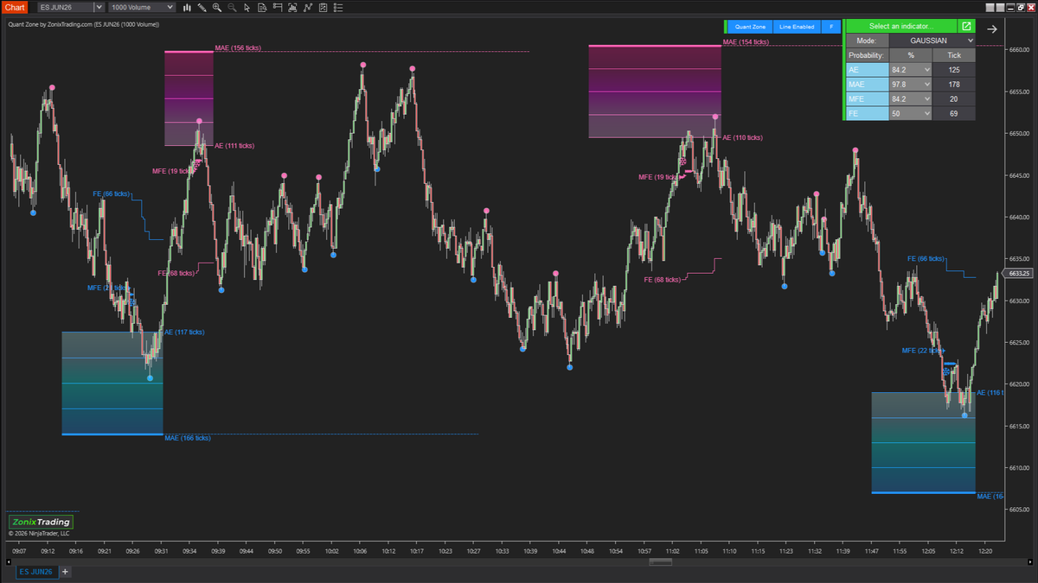The width and height of the screenshot is (1038, 583).
Task: Select the cursor pointer tool
Action: coord(247,7)
